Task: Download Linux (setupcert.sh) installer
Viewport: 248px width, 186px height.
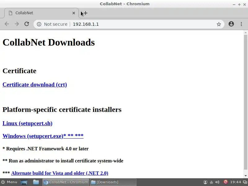Action: 27,123
